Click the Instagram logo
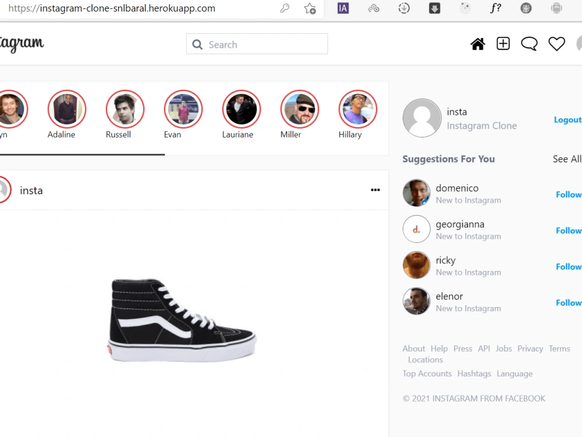Screen dimensions: 582x437 click(x=22, y=44)
